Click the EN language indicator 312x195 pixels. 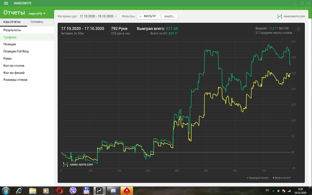click(267, 190)
